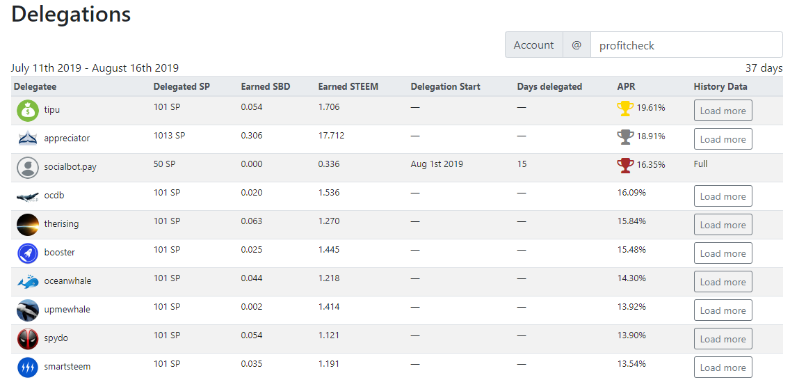The width and height of the screenshot is (790, 380).
Task: Click the oceanwhale blue whale avatar
Action: pos(28,282)
